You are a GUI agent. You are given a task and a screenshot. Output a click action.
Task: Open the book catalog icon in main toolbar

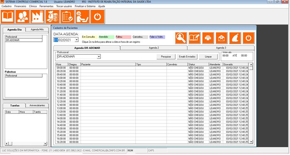point(7,17)
